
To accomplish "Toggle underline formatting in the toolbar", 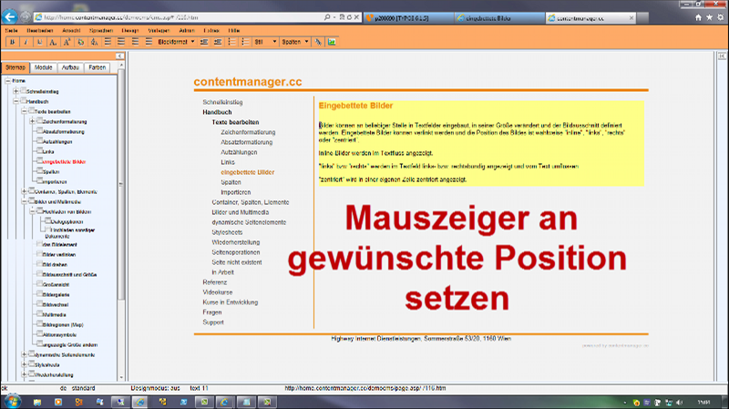I will click(39, 42).
